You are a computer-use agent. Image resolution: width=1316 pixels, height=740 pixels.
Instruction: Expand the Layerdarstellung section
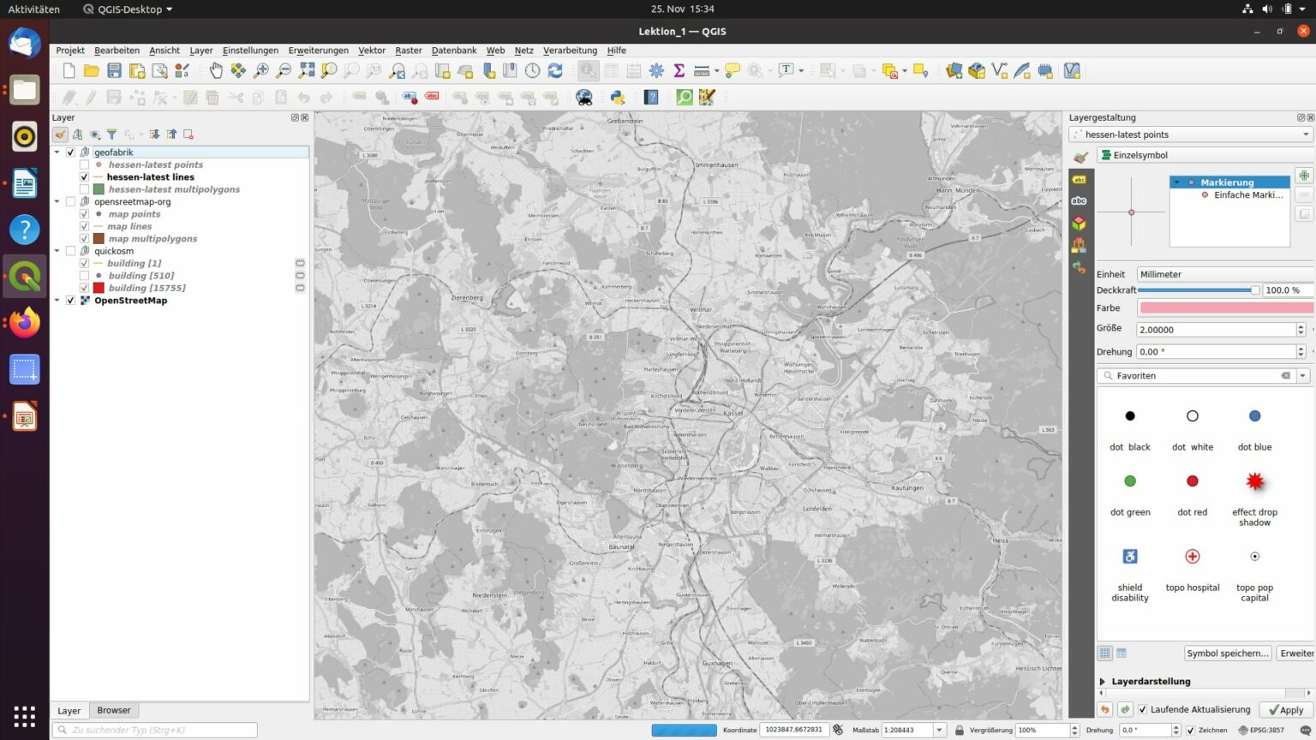pos(1104,682)
